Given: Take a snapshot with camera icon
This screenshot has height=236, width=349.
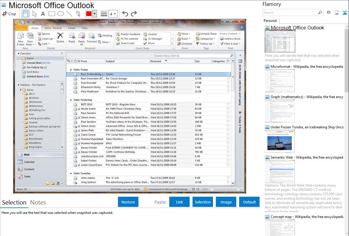Looking at the screenshot, I should pyautogui.click(x=329, y=13).
